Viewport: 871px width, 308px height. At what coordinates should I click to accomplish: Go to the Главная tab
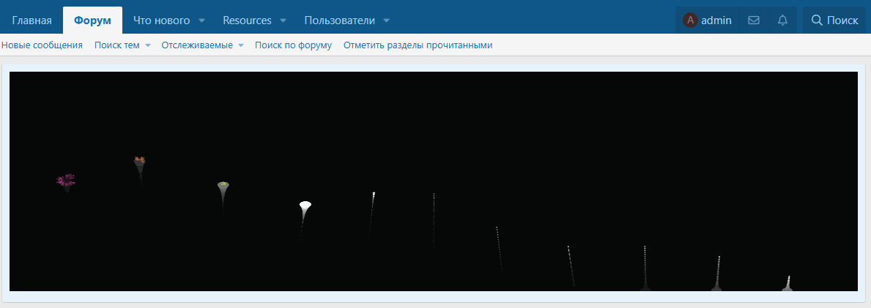coord(31,20)
